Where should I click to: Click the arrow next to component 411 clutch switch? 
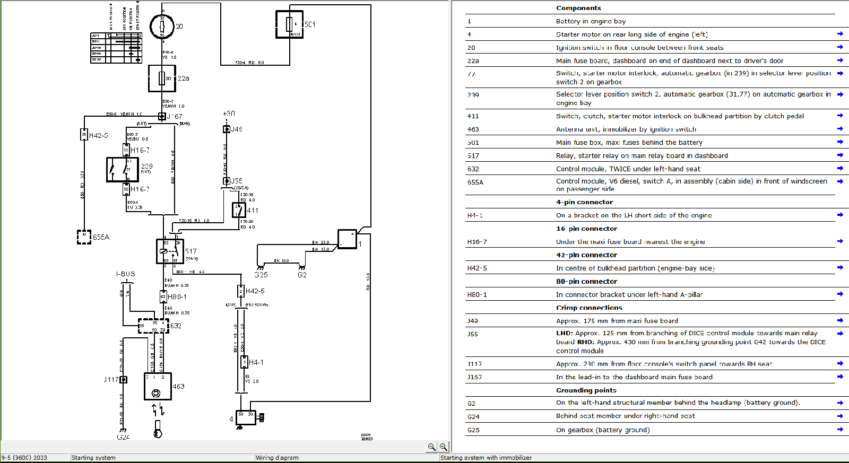pos(840,116)
